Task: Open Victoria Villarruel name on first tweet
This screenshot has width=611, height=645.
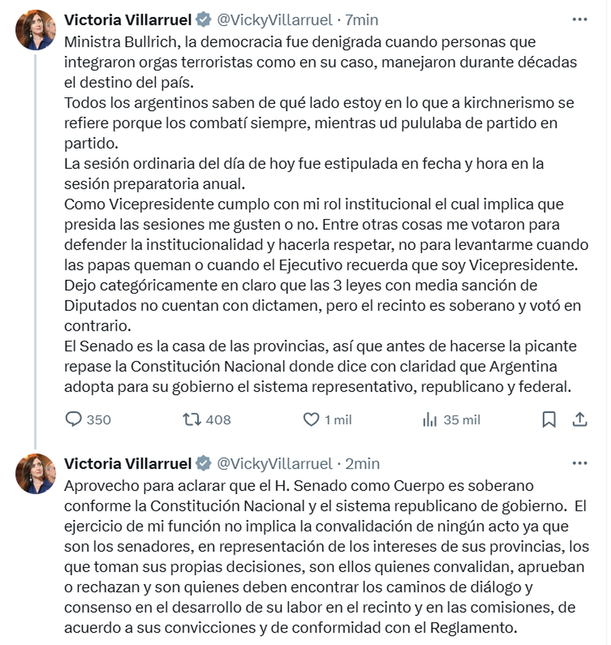Action: click(x=127, y=20)
